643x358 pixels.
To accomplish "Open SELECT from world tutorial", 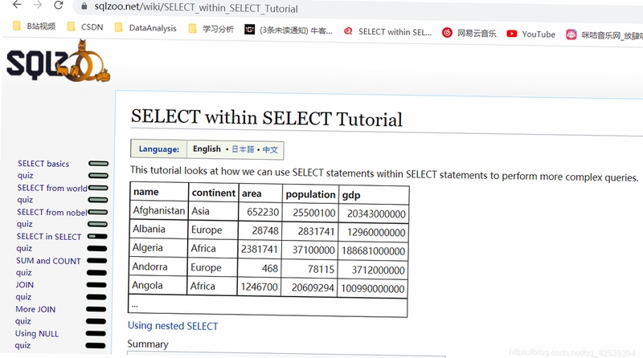I will (x=52, y=188).
